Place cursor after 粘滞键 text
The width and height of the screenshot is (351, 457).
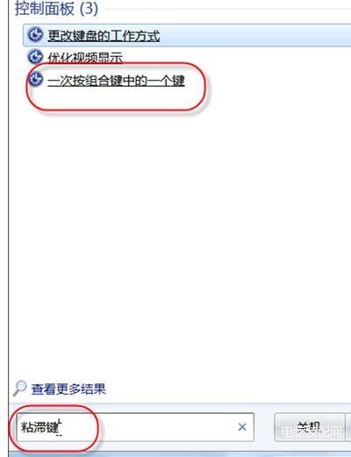pyautogui.click(x=60, y=427)
